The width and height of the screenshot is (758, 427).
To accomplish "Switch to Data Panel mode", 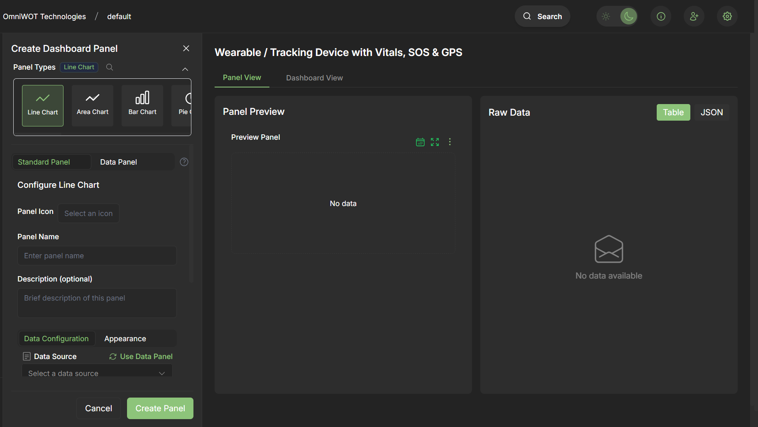I will [x=118, y=162].
